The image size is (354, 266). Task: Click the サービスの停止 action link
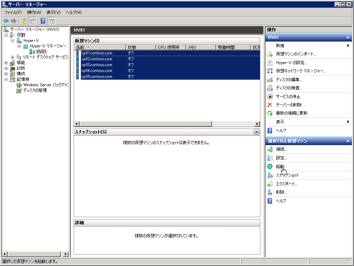288,97
